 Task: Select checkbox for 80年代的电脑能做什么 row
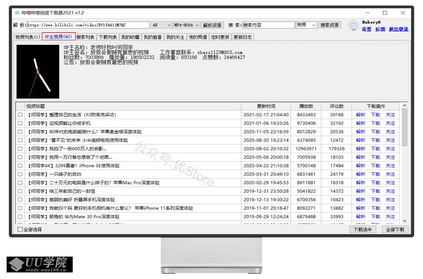point(20,132)
